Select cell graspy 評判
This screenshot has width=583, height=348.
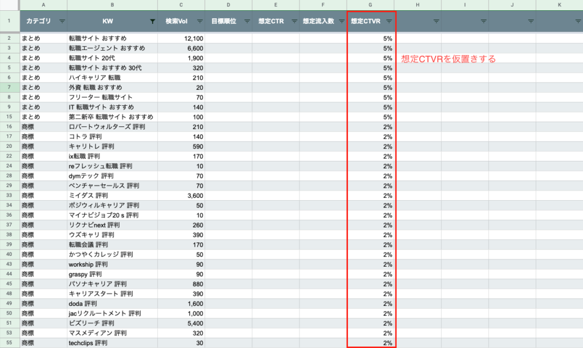(112, 274)
